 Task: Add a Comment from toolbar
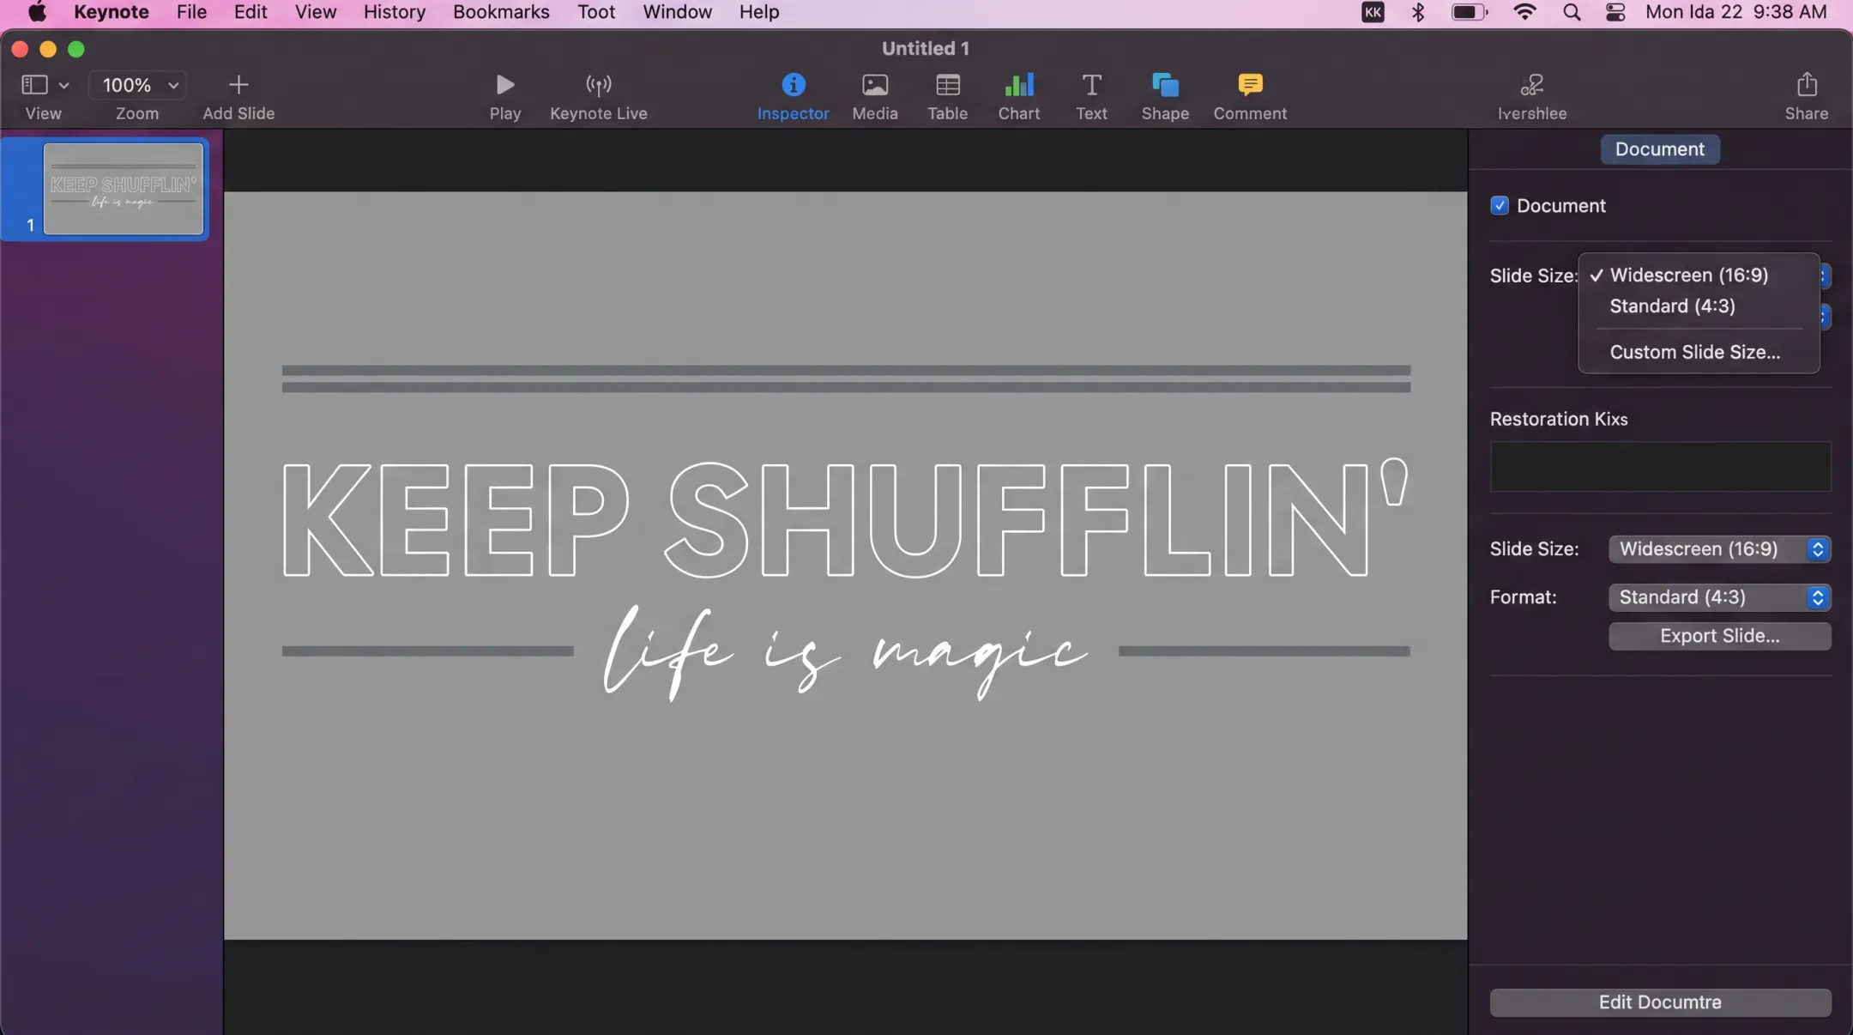tap(1250, 84)
